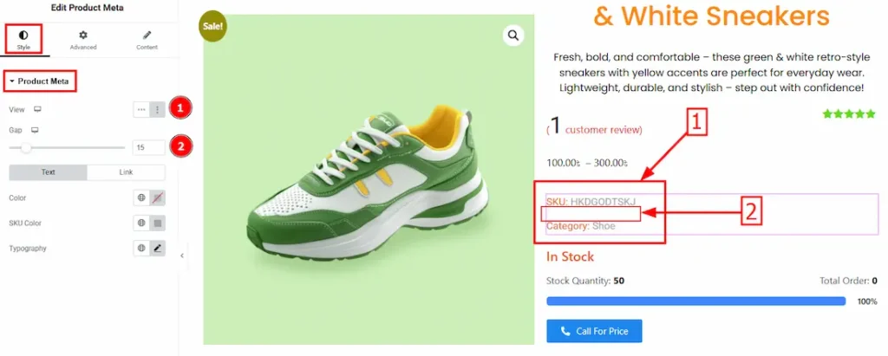
Task: Open global fonts for Typography
Action: click(x=141, y=249)
